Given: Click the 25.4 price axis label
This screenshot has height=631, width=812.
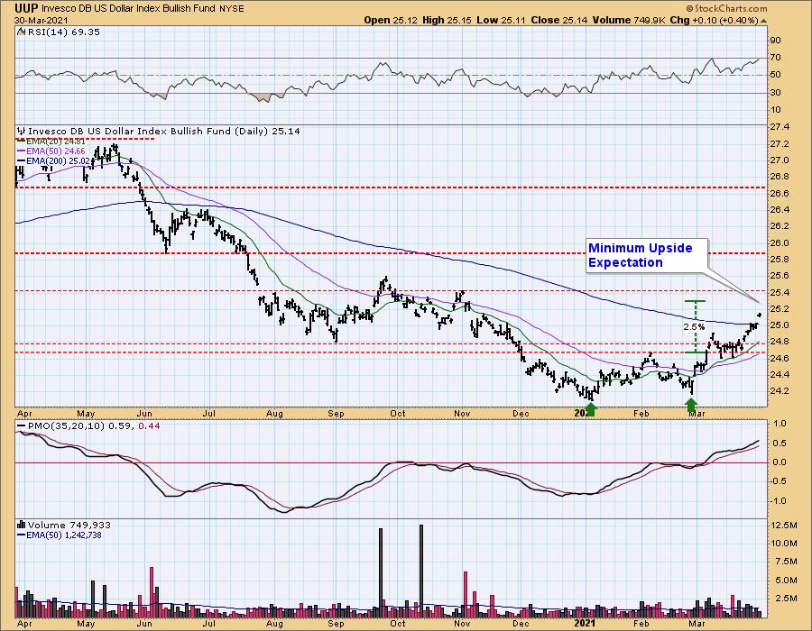Looking at the screenshot, I should 780,293.
